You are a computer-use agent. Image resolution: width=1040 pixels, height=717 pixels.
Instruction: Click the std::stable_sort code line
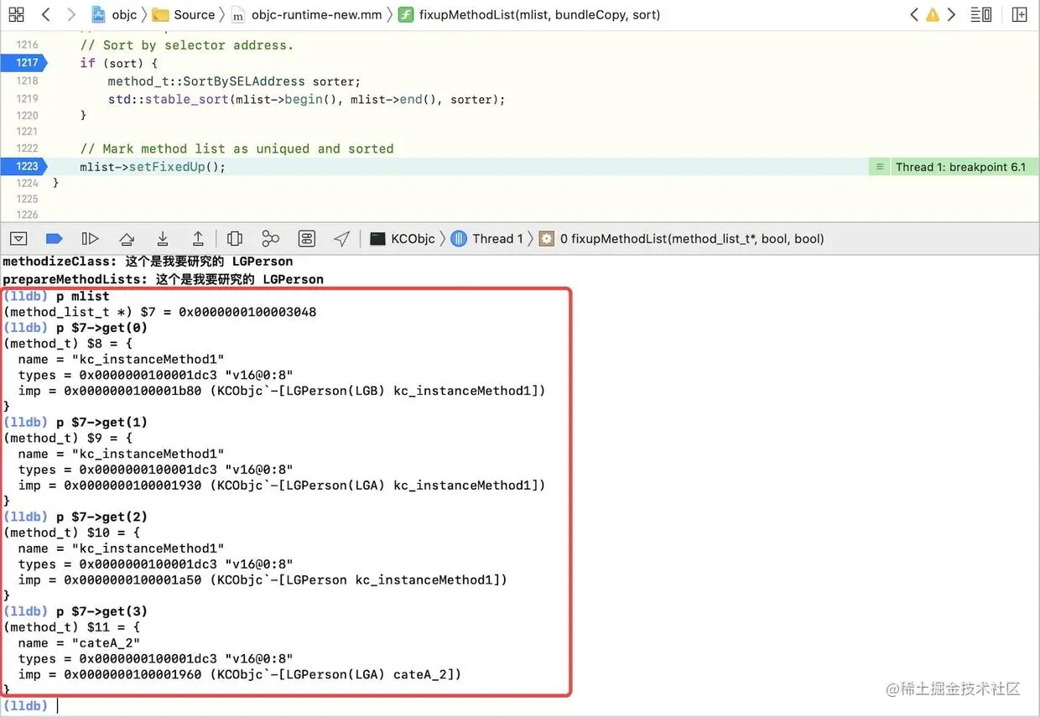pyautogui.click(x=306, y=99)
